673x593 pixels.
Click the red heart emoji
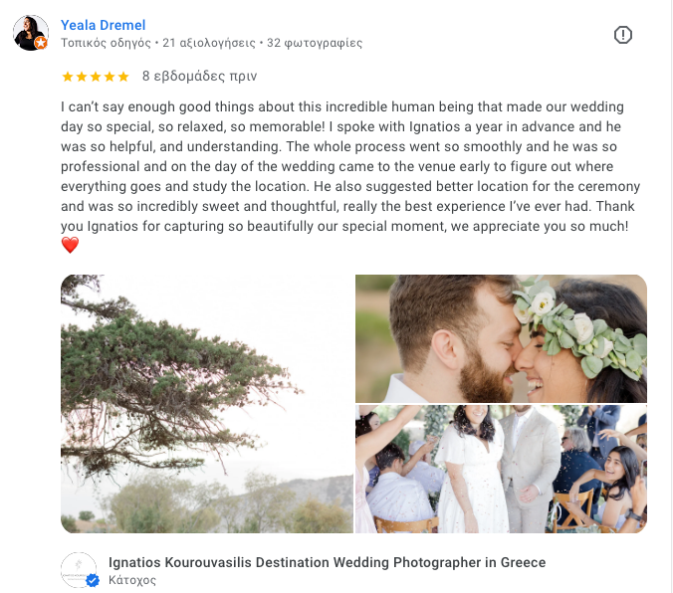pos(70,245)
